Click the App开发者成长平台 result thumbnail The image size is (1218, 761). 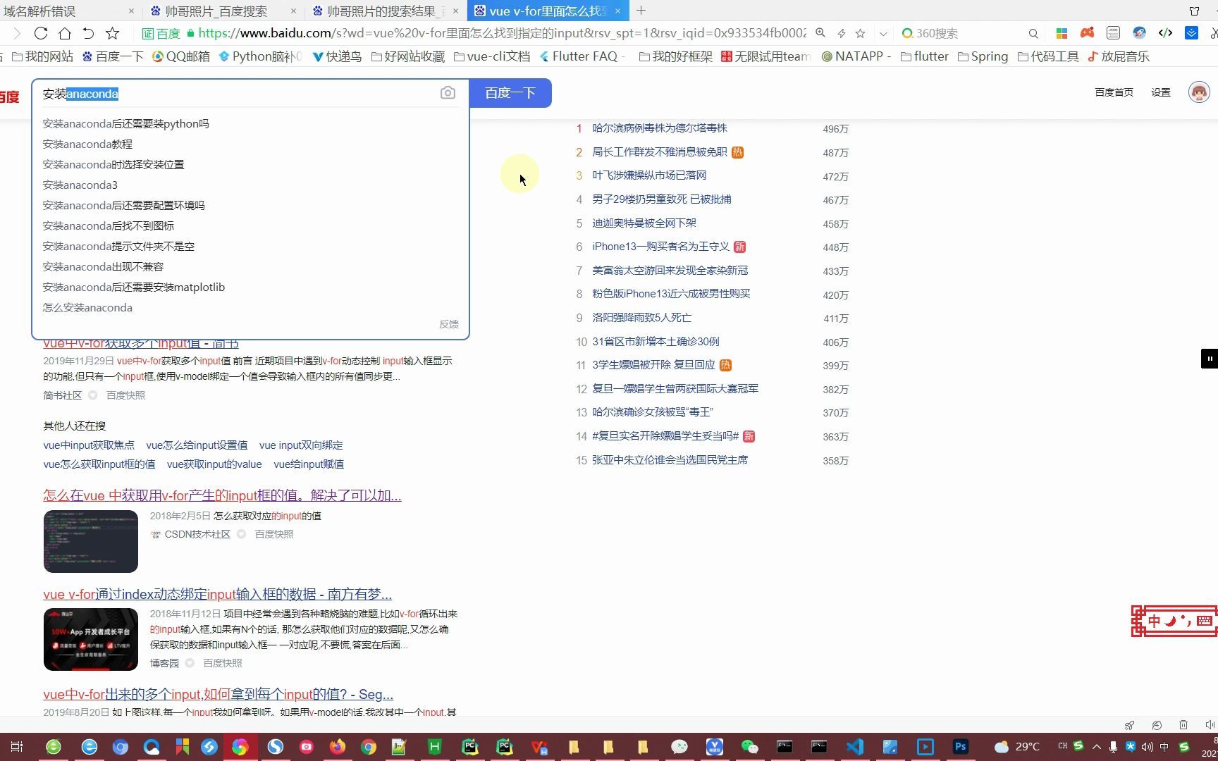click(91, 639)
